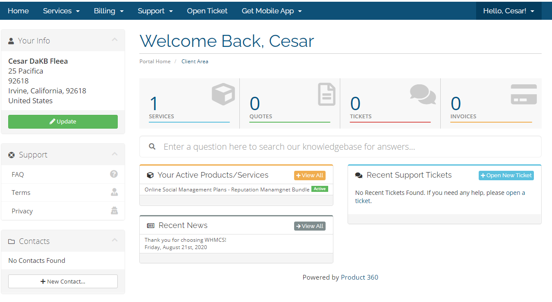
Task: Open the Quotes stat tile
Action: pos(290,103)
